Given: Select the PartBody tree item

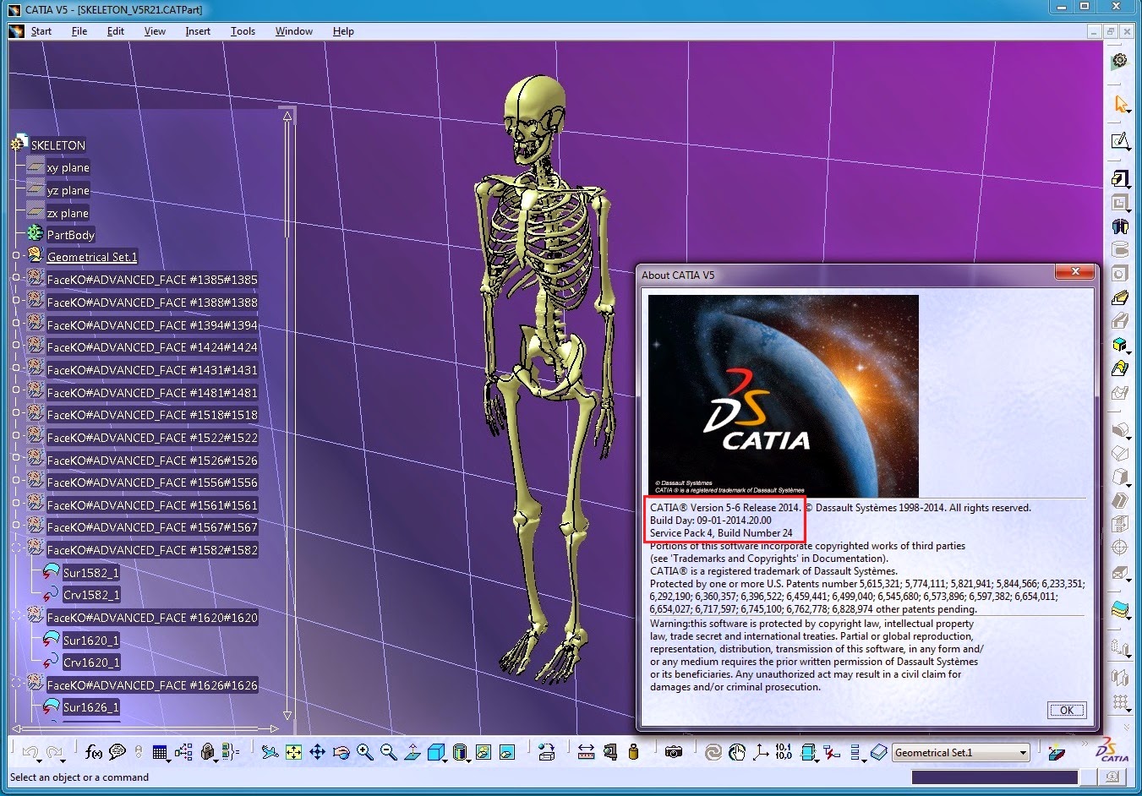Looking at the screenshot, I should click(x=71, y=235).
